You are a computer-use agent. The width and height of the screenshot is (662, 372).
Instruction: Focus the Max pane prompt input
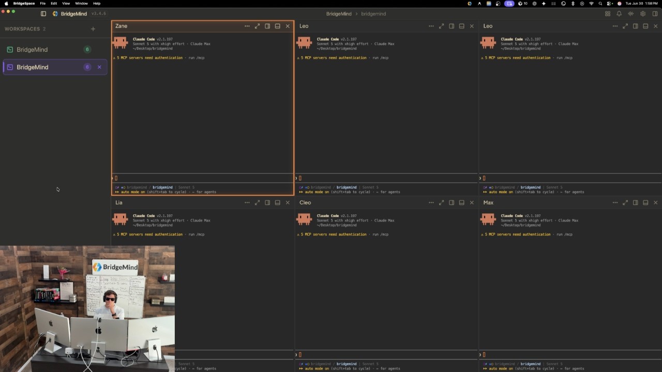(571, 354)
